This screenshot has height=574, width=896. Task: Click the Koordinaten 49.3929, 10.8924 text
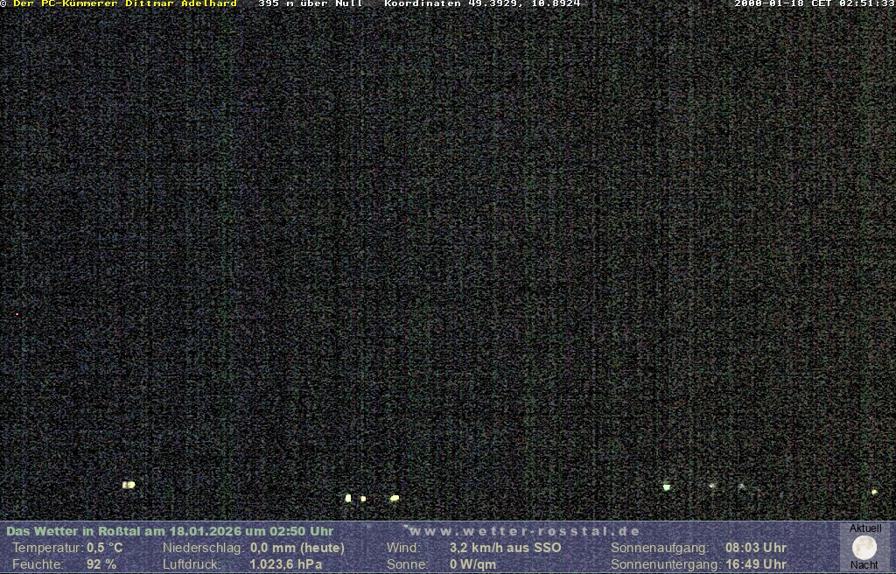482,4
